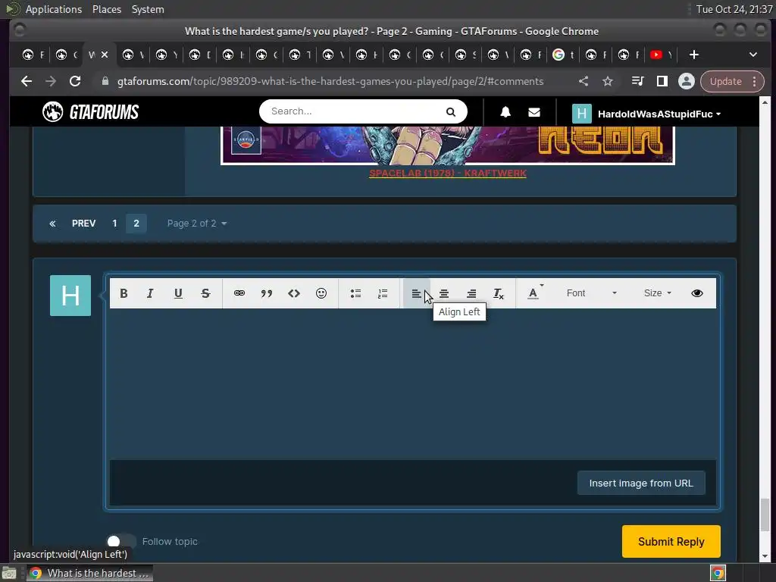Click the H user avatar beside editor

70,296
